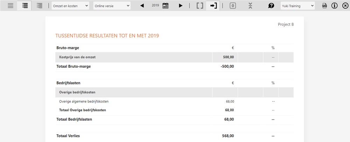Screen dimensions: 350x142
Task: Click the collapse rows chevrons icon
Action: click(250, 6)
